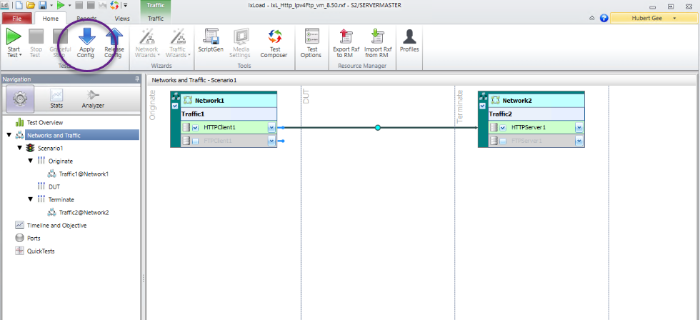The image size is (700, 320).
Task: Open the HTTPClient1 dropdown arrow
Action: pos(271,128)
